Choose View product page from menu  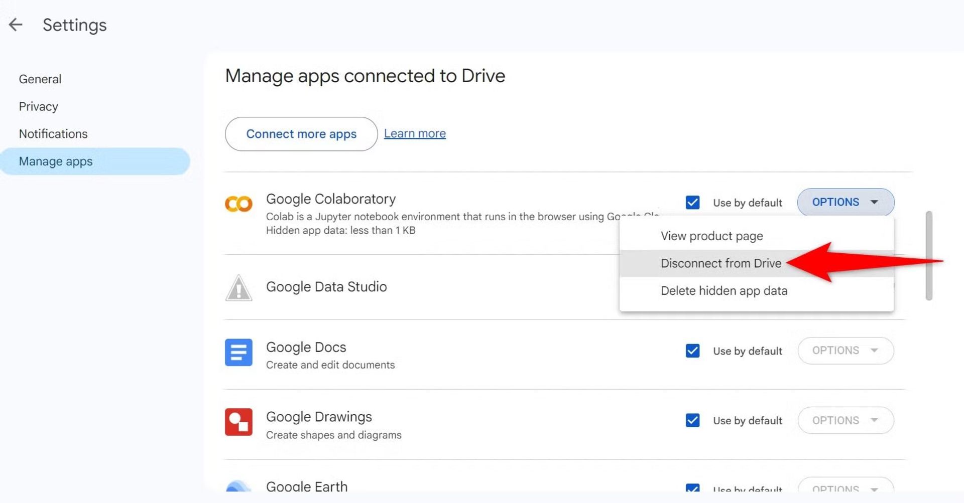point(711,236)
